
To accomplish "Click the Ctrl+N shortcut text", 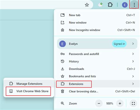I will [x=130, y=23].
